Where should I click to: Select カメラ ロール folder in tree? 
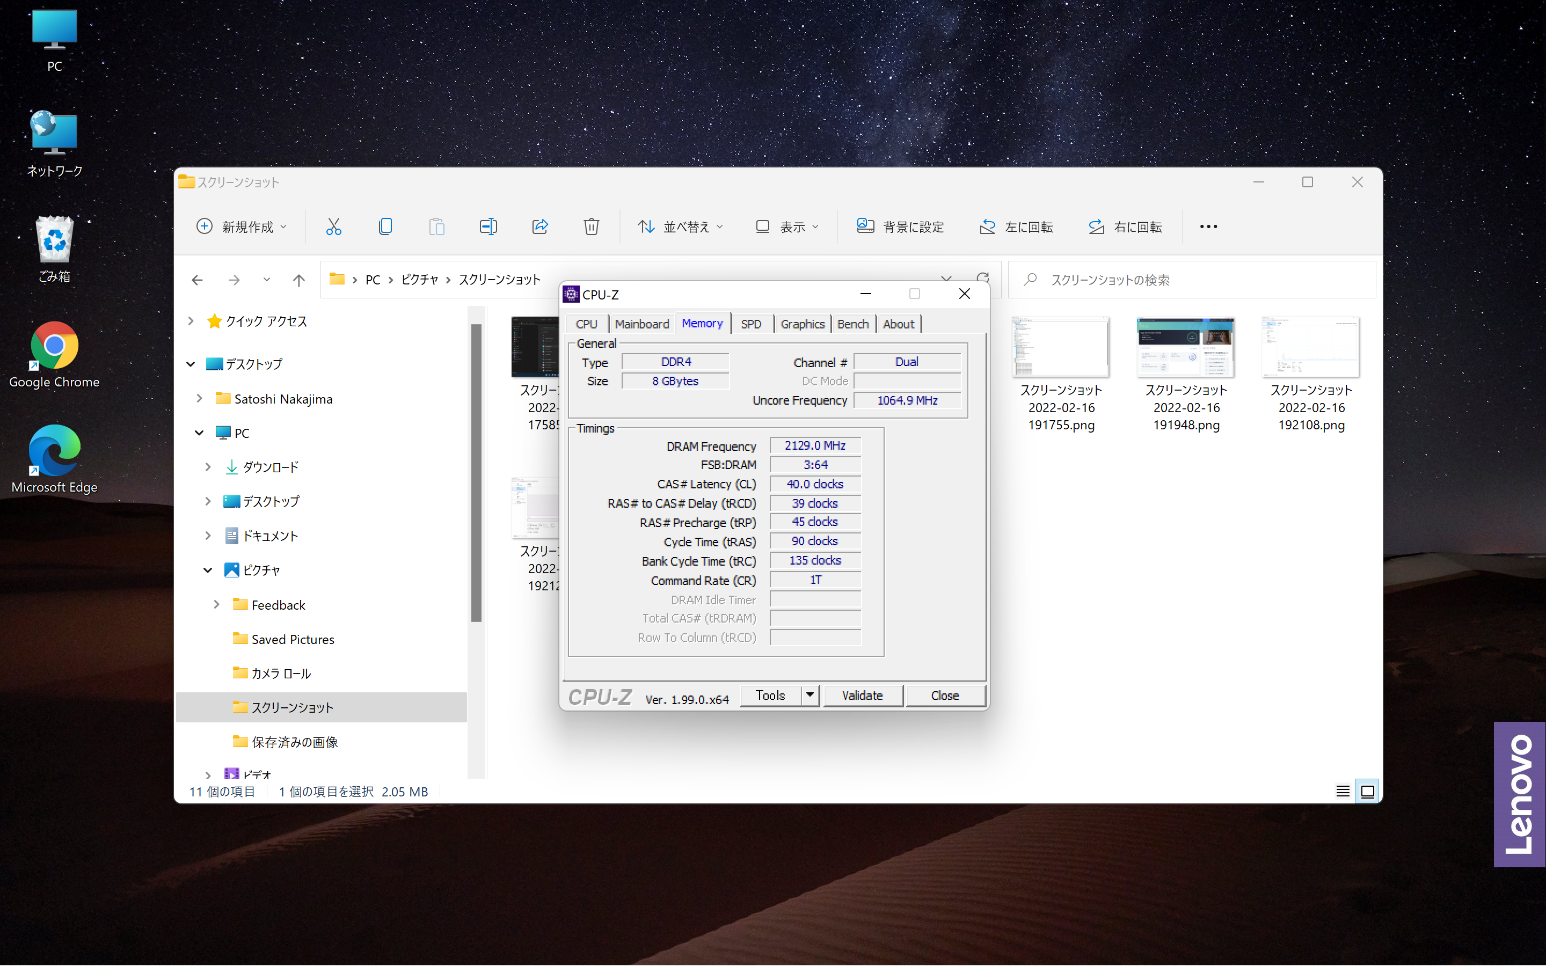click(x=280, y=674)
